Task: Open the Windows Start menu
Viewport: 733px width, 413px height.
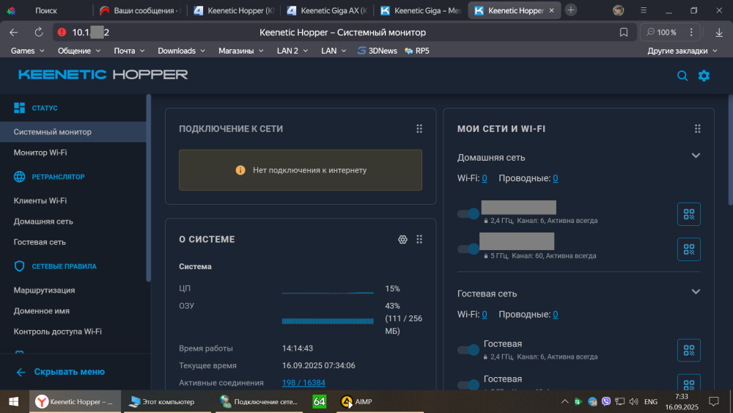Action: coord(13,402)
